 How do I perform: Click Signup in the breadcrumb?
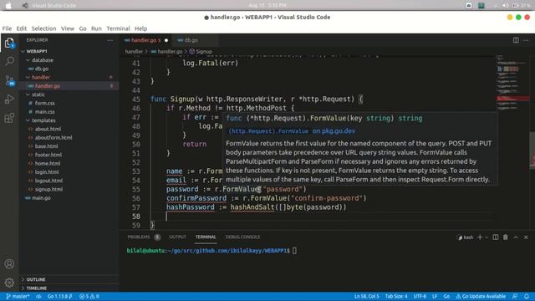coord(201,52)
